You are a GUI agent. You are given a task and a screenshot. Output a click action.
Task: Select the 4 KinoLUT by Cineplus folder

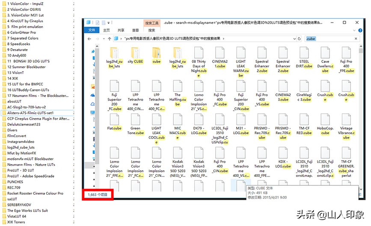coord(23,21)
